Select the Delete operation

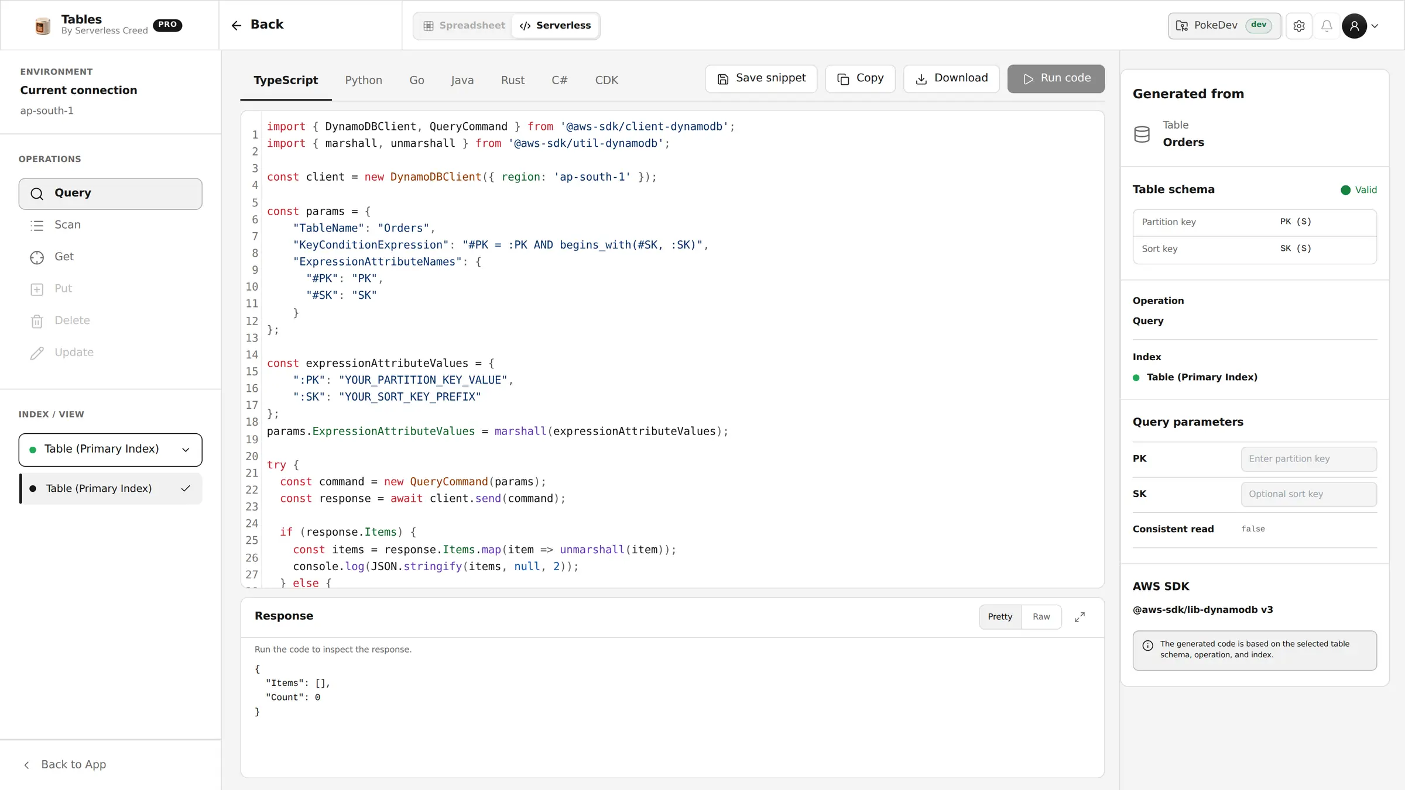click(x=111, y=321)
